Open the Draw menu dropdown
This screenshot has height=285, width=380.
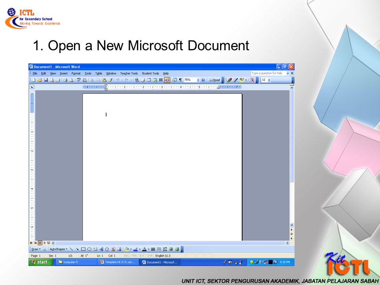click(36, 249)
